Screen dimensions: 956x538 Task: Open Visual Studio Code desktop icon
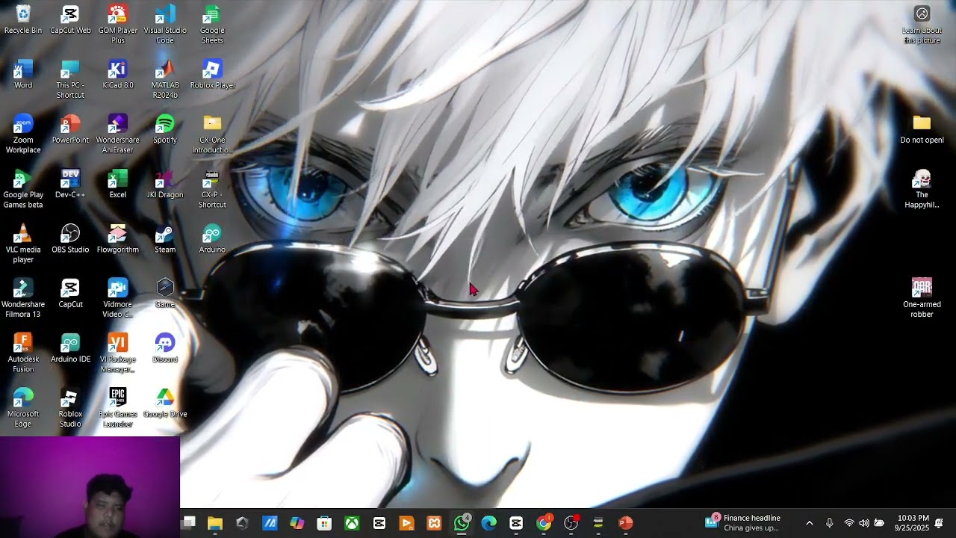pos(165,25)
